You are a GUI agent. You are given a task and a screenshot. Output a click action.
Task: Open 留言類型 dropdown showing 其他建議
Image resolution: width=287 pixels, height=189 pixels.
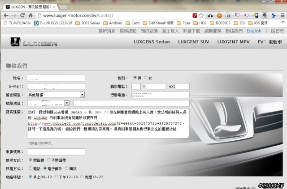56,95
